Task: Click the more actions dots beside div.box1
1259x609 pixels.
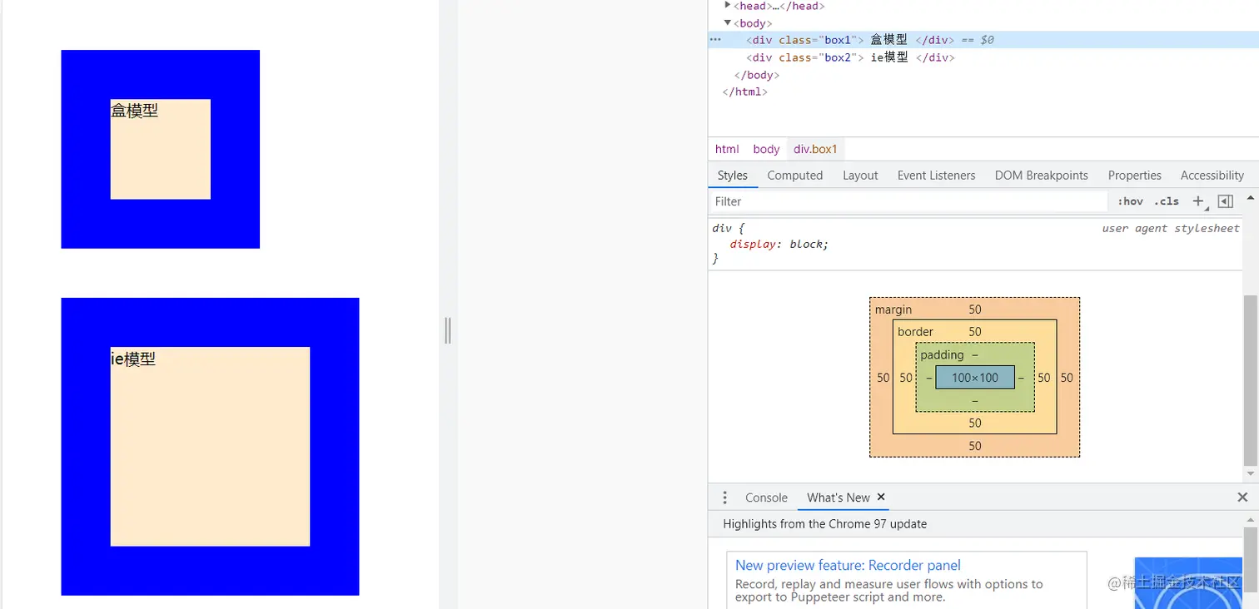Action: click(x=714, y=39)
